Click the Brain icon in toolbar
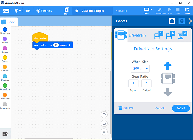 (147, 11)
